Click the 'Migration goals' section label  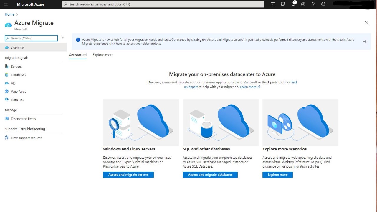pos(16,58)
